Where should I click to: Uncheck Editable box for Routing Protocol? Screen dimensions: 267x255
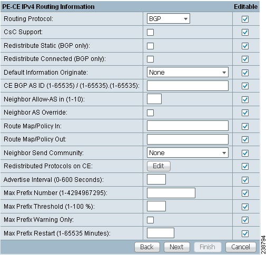point(245,19)
